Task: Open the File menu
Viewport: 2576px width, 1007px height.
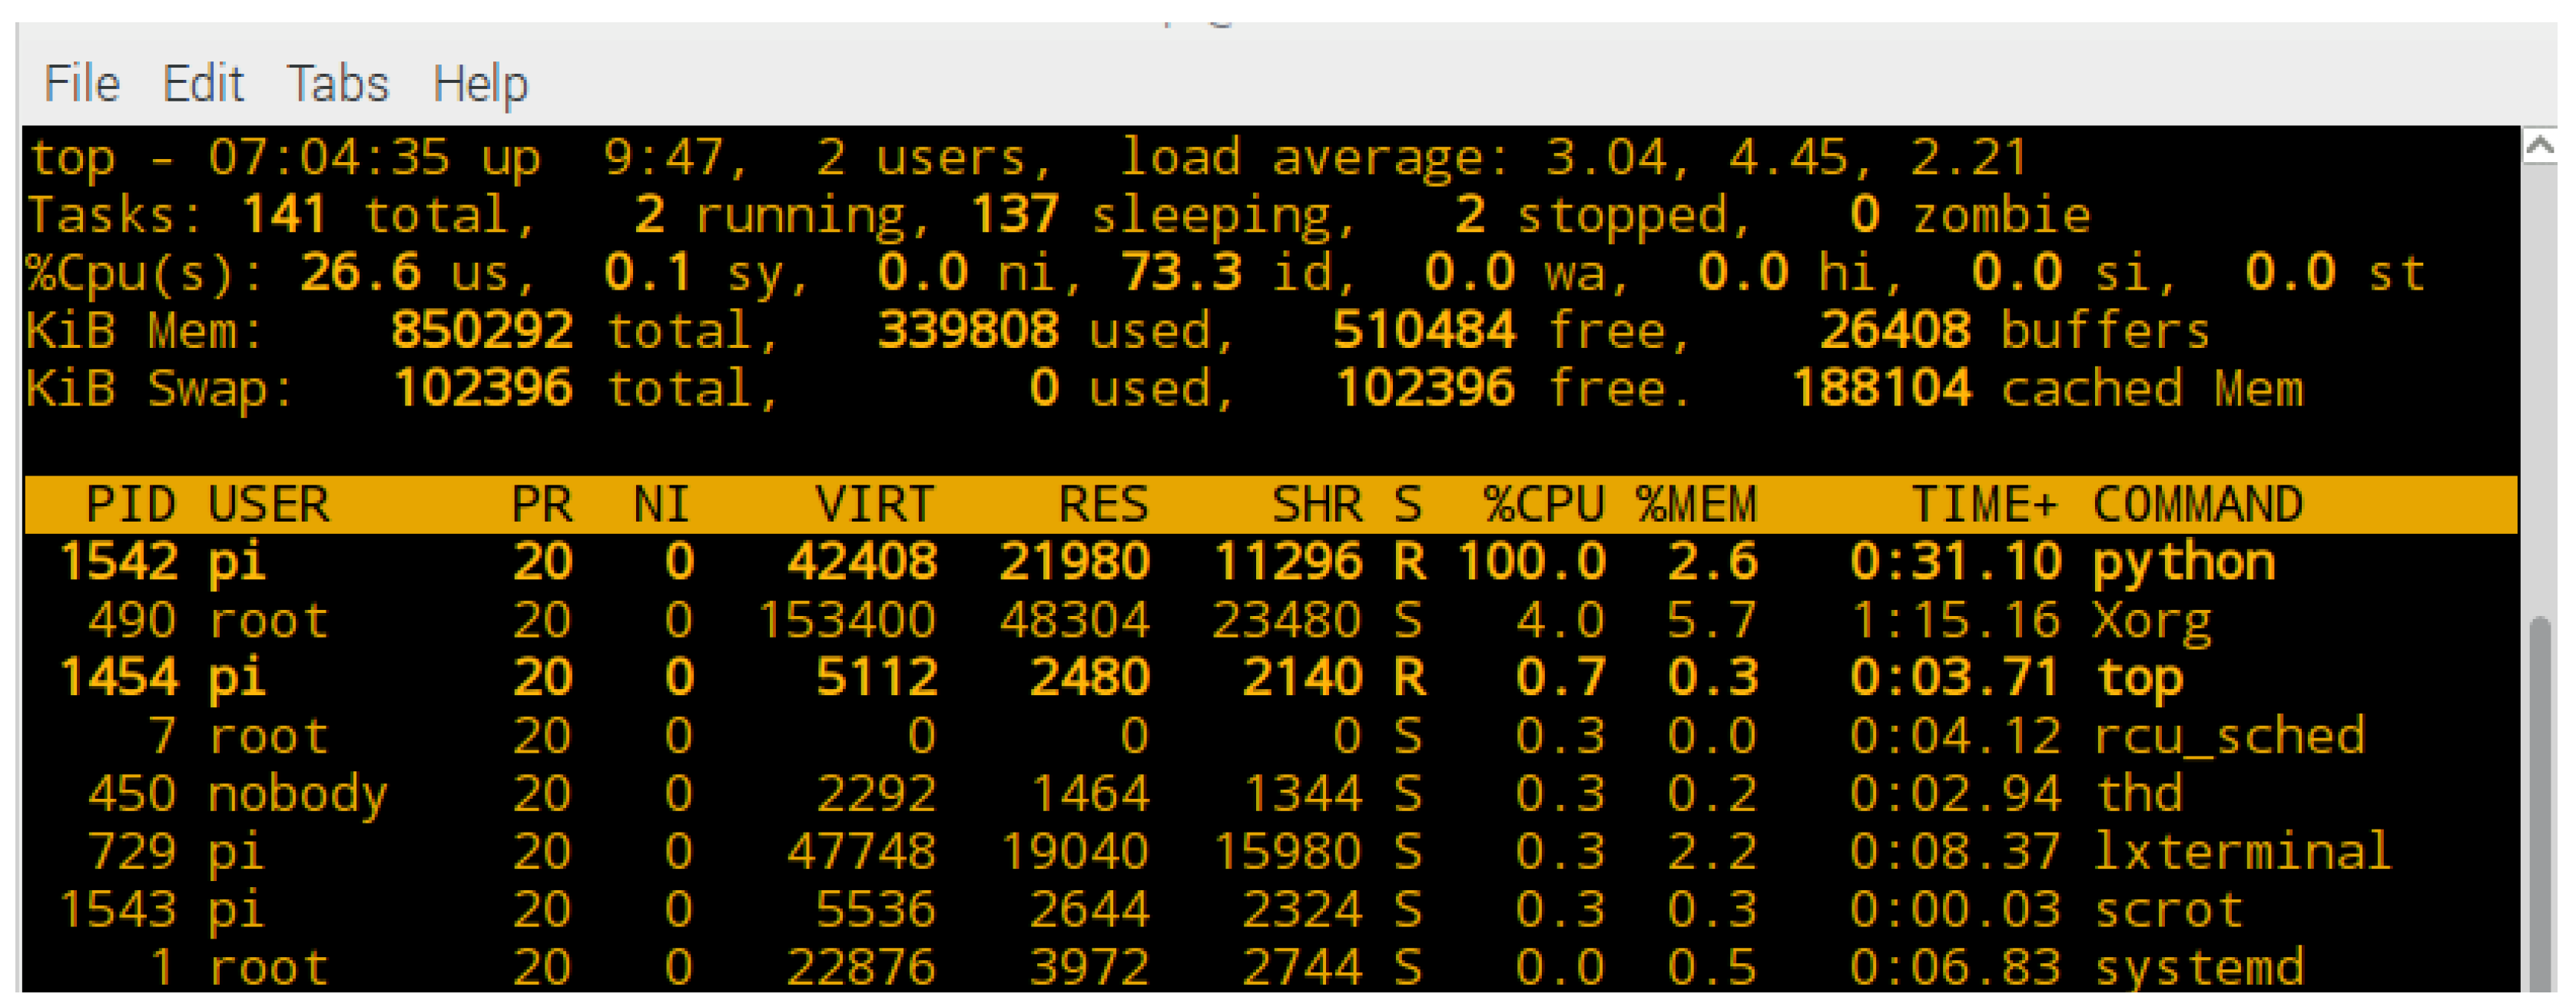Action: (81, 83)
